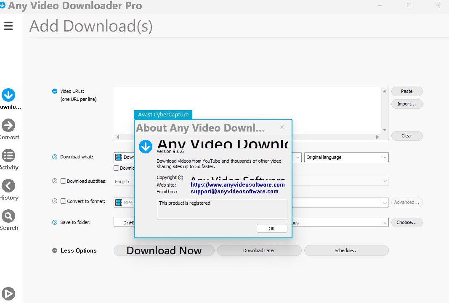Click the Avast CyberCapture tab
This screenshot has width=449, height=303.
point(163,115)
